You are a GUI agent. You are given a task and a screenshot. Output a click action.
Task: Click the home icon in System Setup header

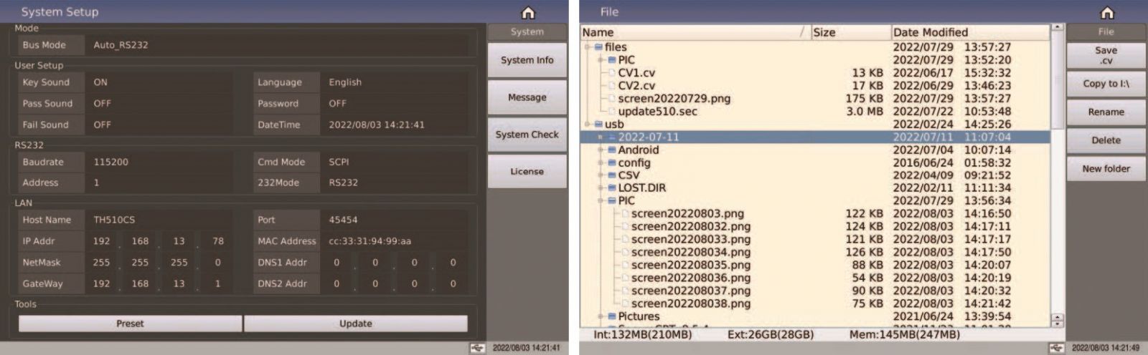[527, 13]
